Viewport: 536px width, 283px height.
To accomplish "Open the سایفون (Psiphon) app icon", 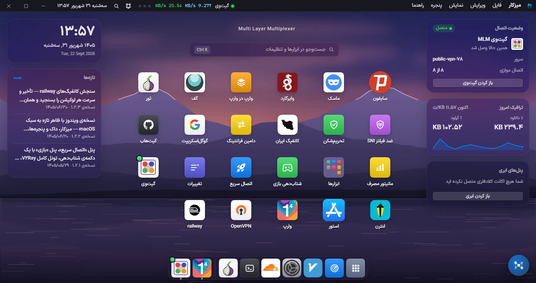I will tap(380, 83).
